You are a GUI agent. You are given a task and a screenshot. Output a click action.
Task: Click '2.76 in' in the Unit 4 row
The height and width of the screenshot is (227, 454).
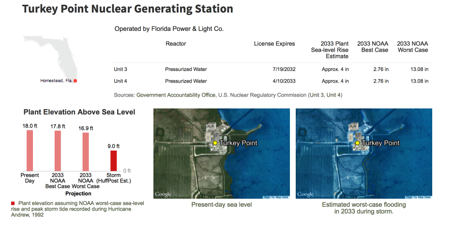(381, 81)
